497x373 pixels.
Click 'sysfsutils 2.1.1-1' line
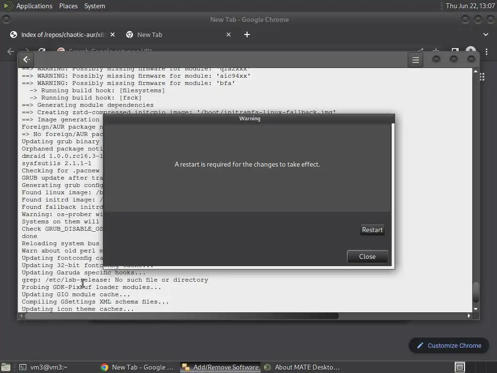point(56,163)
